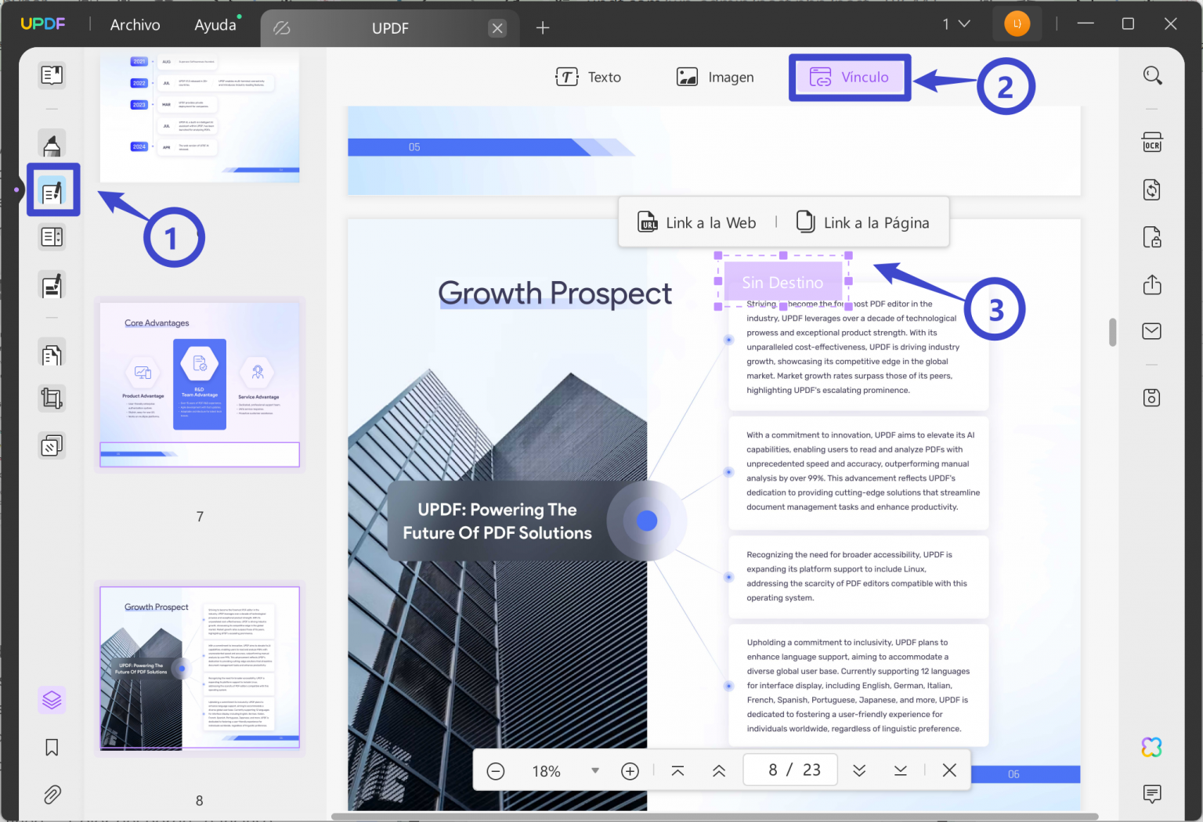The height and width of the screenshot is (822, 1203).
Task: Select the highlighter Comment tool
Action: [52, 144]
